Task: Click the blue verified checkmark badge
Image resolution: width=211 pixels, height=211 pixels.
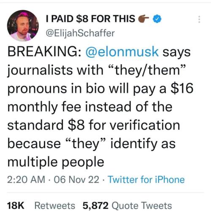Action: pyautogui.click(x=157, y=19)
